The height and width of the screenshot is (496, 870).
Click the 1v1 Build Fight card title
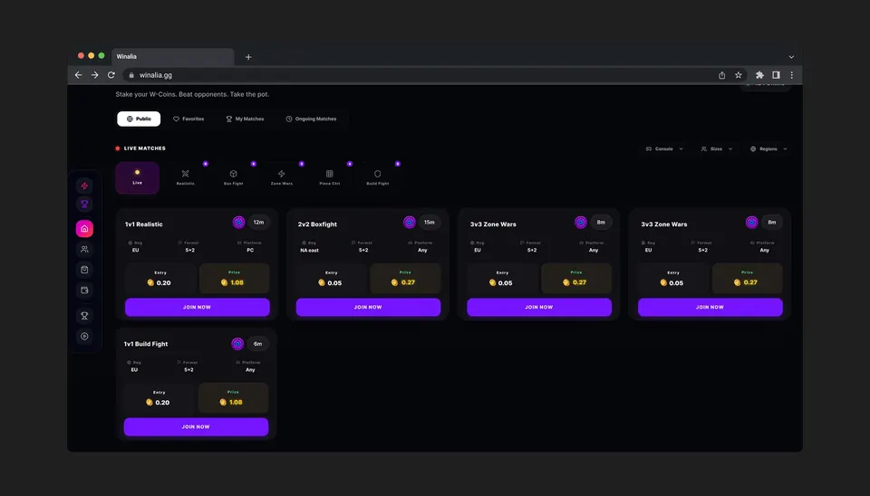[145, 344]
